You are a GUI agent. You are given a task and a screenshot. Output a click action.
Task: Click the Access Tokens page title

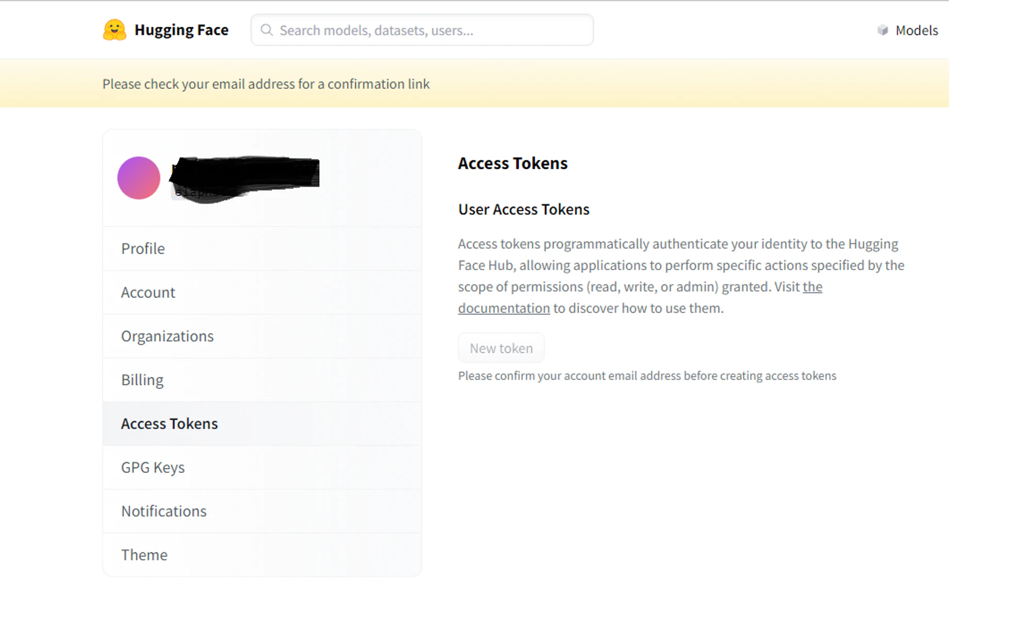513,163
